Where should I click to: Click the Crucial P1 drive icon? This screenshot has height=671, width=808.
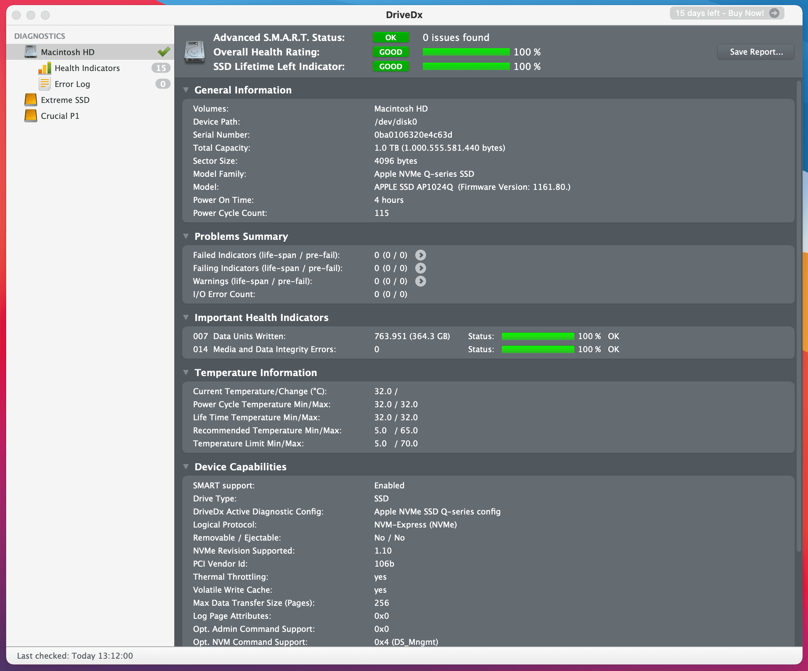click(31, 116)
